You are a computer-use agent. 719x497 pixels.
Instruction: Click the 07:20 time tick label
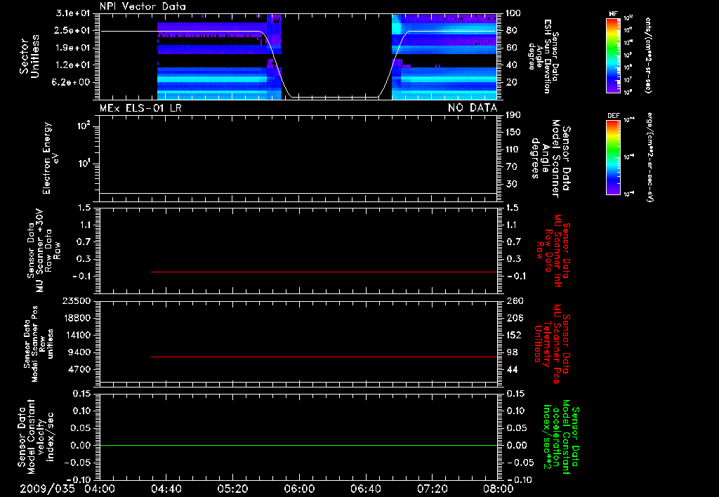[432, 489]
